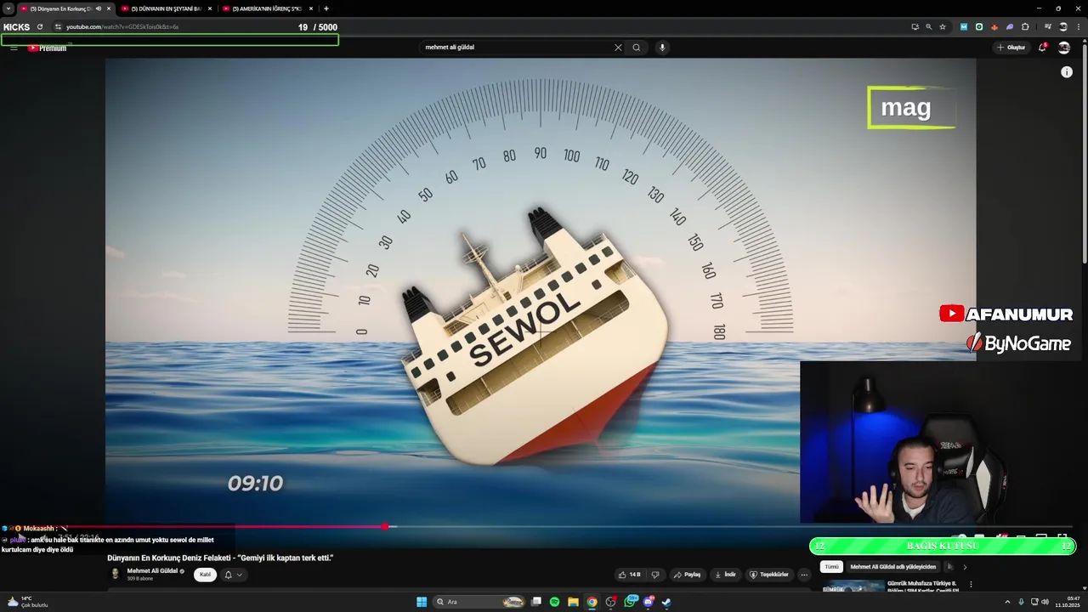Open the Gümrük Muhafaza video options menu
Image resolution: width=1088 pixels, height=612 pixels.
[x=971, y=585]
